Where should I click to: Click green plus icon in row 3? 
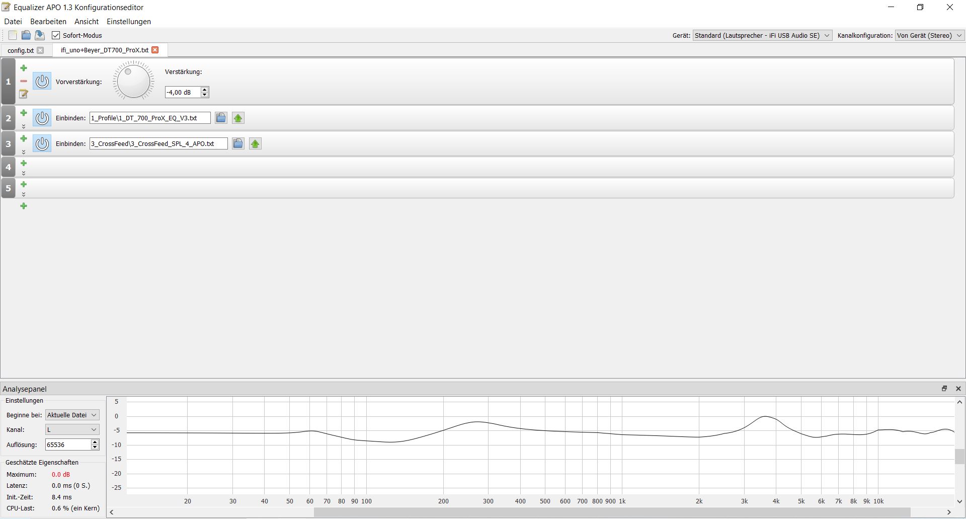[x=24, y=138]
